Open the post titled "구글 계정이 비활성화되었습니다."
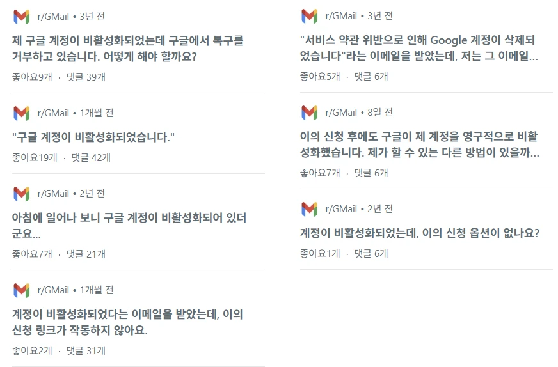The height and width of the screenshot is (367, 558). tap(93, 137)
